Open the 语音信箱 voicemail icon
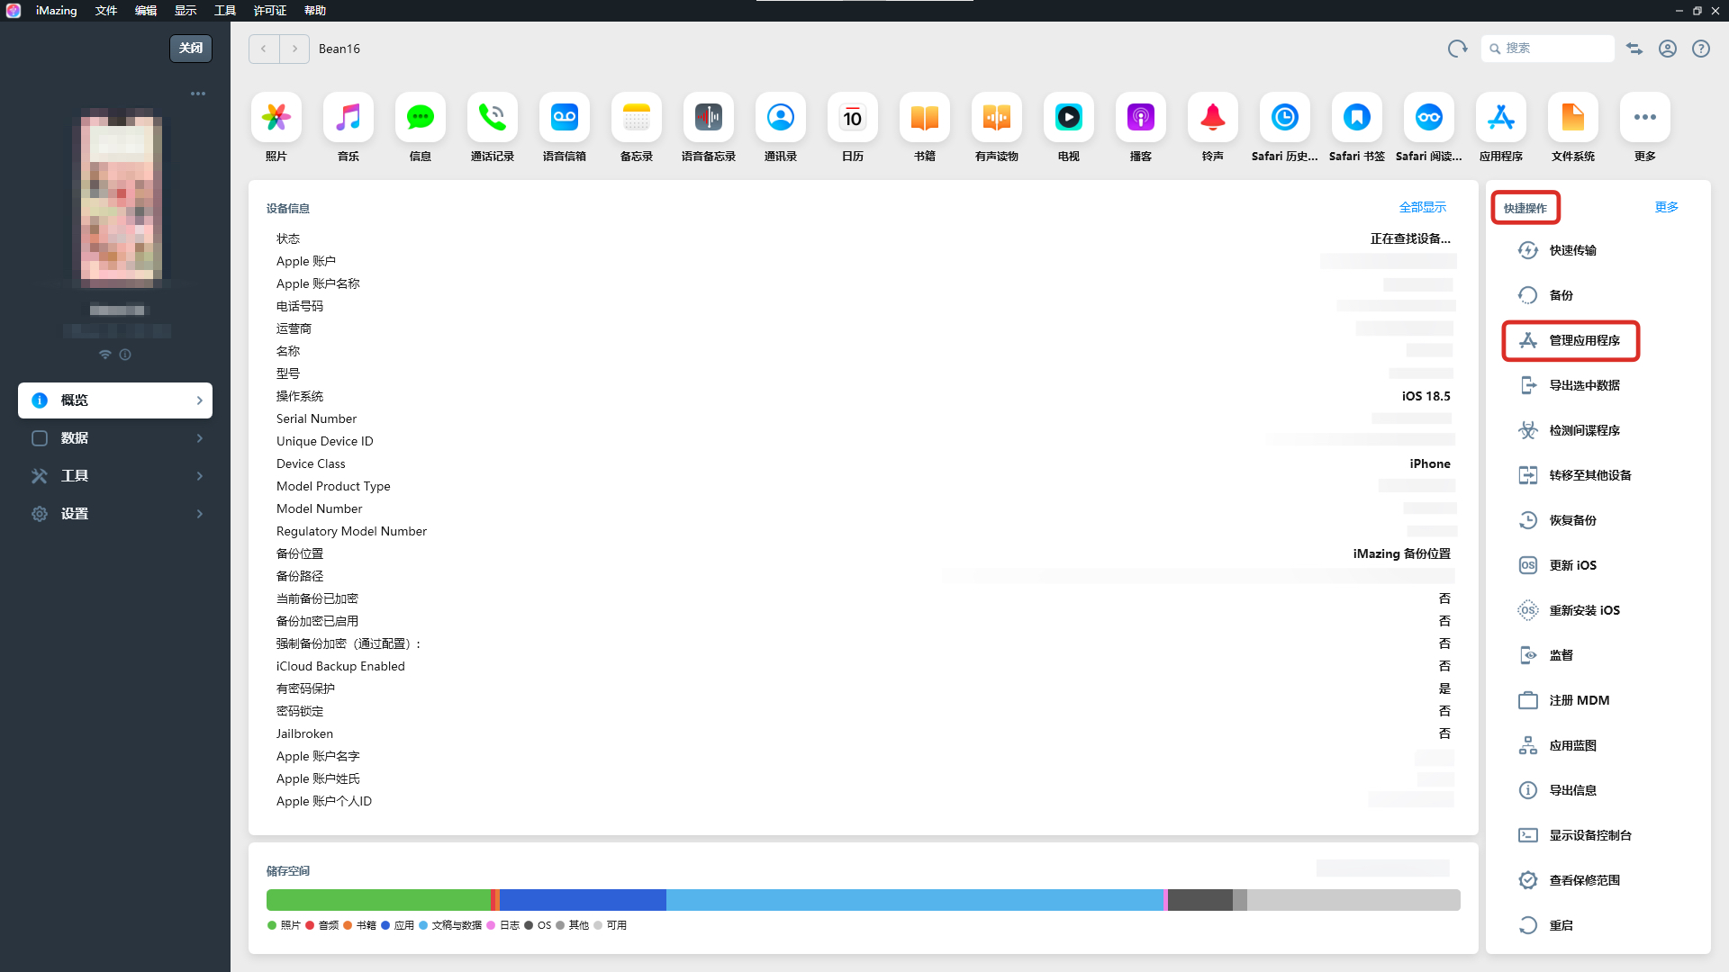 coord(565,117)
